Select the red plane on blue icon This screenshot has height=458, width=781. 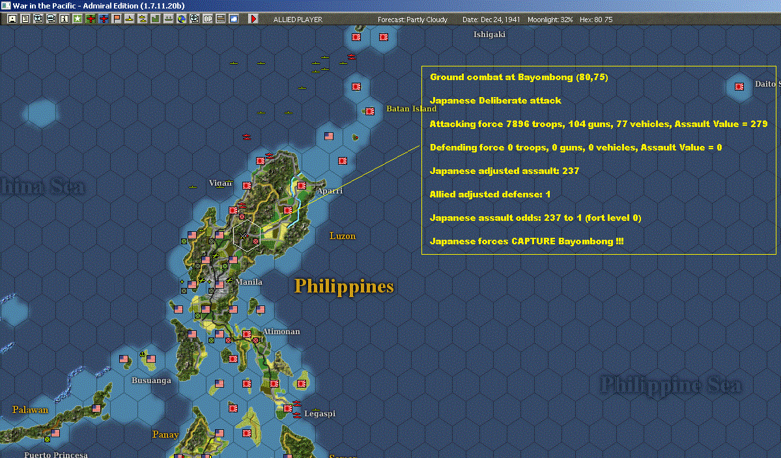pos(103,18)
